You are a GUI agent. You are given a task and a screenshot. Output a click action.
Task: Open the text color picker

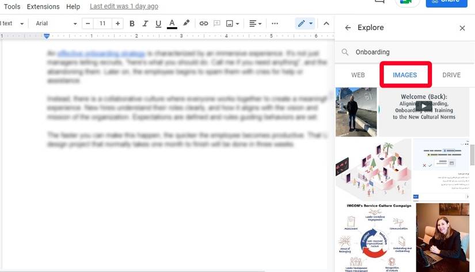[172, 24]
